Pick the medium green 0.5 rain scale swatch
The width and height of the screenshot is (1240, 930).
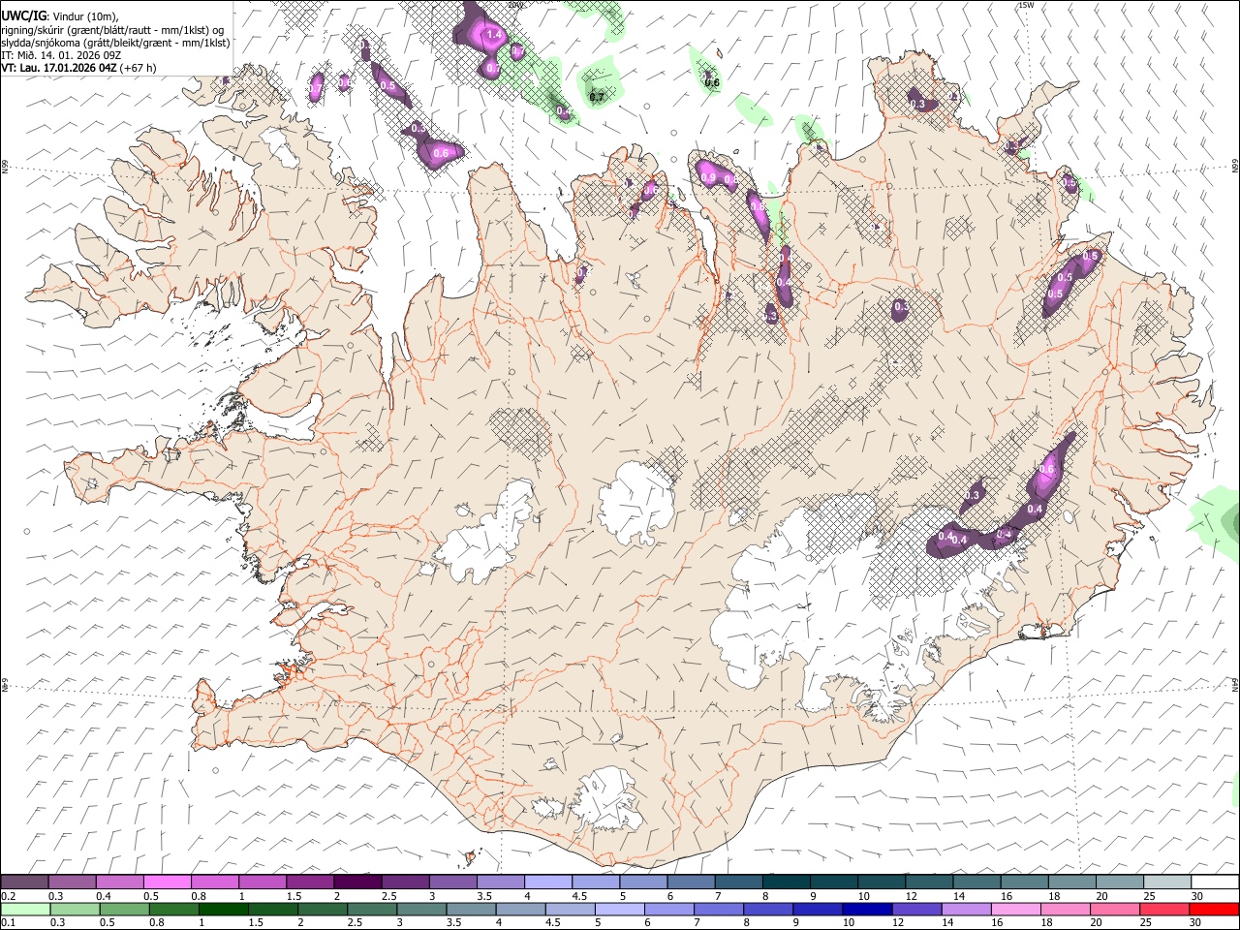click(124, 910)
